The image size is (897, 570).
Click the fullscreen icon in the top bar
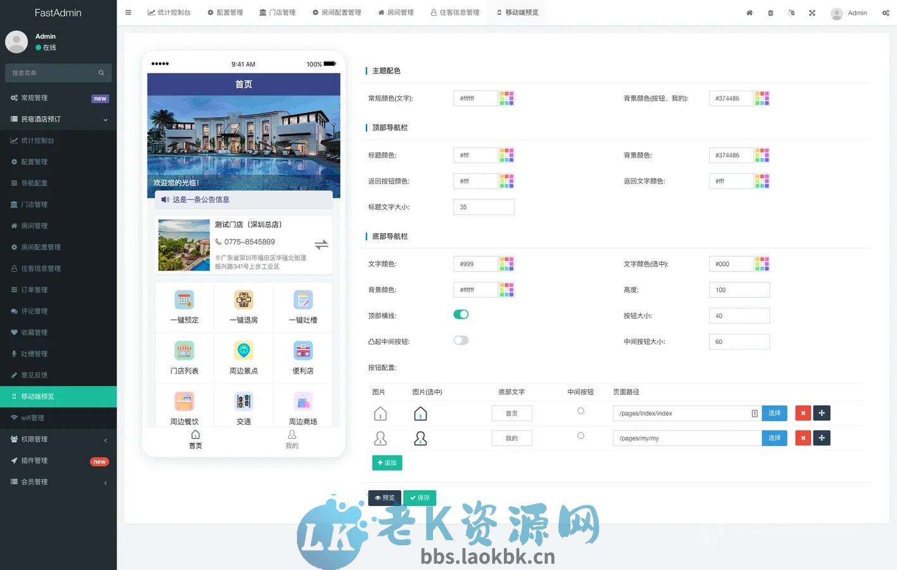pyautogui.click(x=812, y=13)
